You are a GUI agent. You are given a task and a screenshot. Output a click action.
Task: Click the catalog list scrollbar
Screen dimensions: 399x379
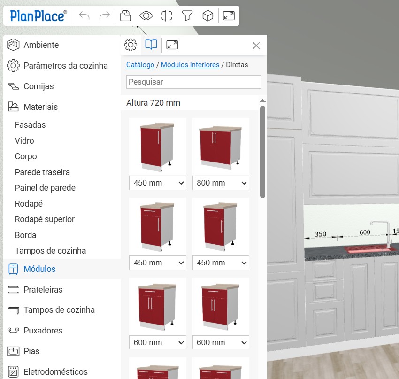(263, 150)
